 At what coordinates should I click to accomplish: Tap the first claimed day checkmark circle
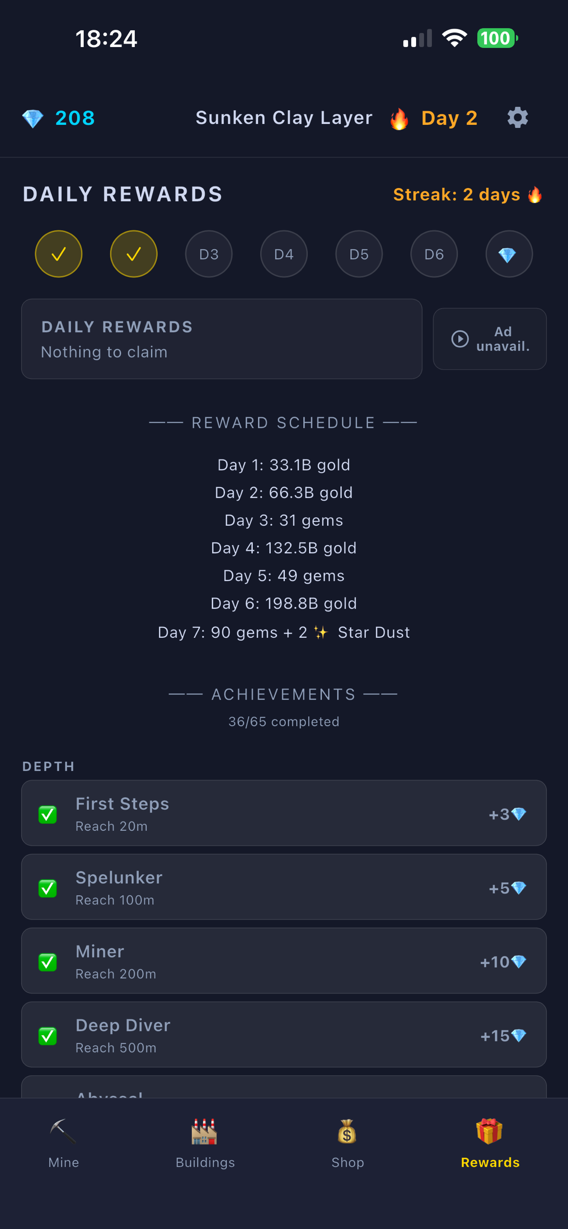pos(59,254)
